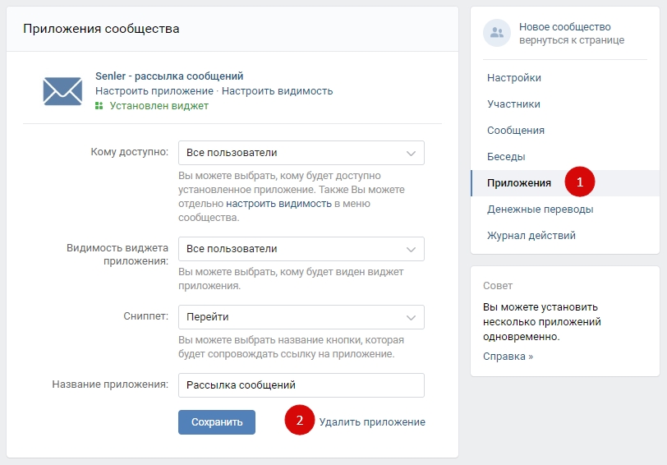Open the 'Сниппет' dropdown
The image size is (667, 465).
(x=301, y=317)
